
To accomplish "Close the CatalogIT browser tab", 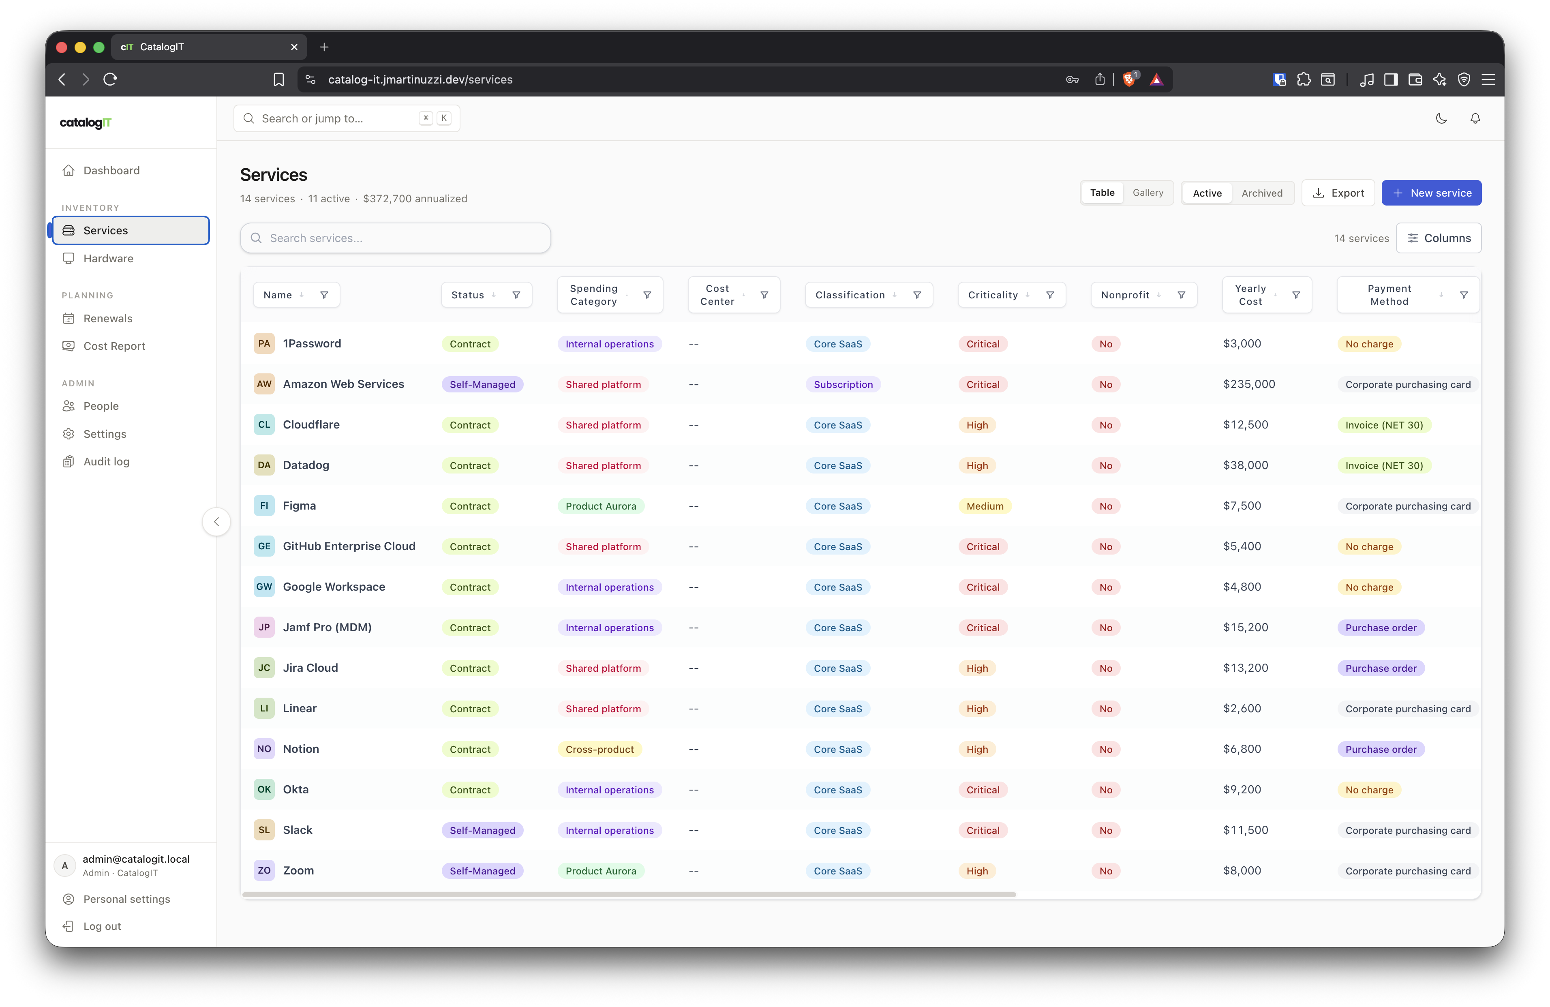I will coord(294,47).
